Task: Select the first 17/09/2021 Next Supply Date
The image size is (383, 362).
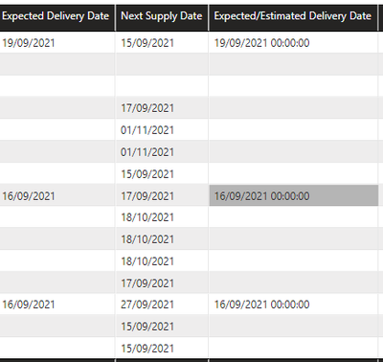Action: pos(147,108)
